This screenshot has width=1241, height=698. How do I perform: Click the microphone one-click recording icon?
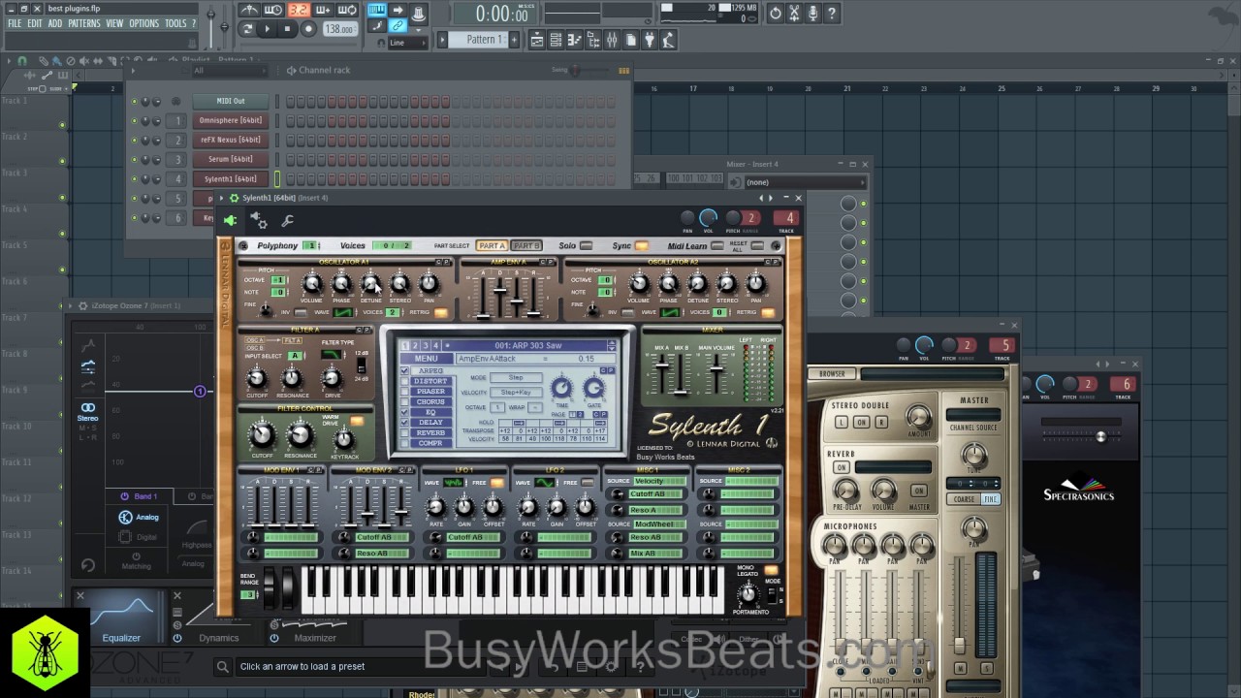[x=812, y=14]
